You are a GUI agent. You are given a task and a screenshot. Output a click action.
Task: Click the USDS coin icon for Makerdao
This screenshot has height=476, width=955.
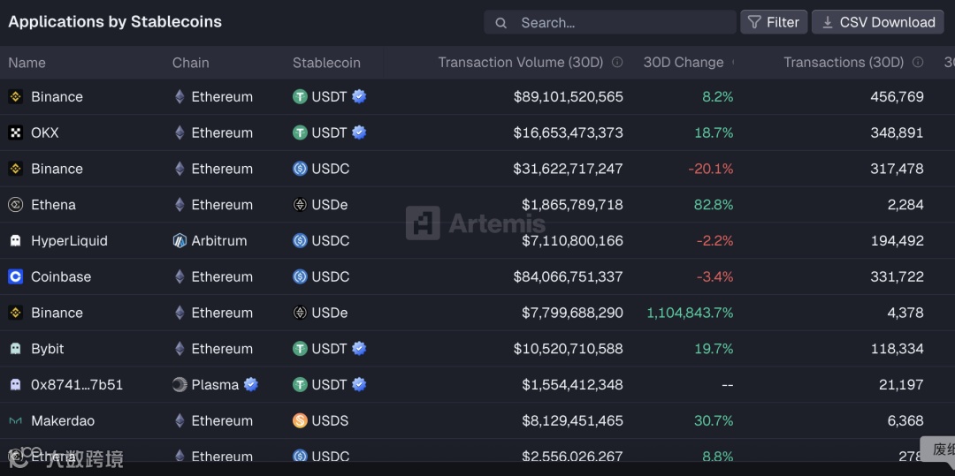click(300, 421)
